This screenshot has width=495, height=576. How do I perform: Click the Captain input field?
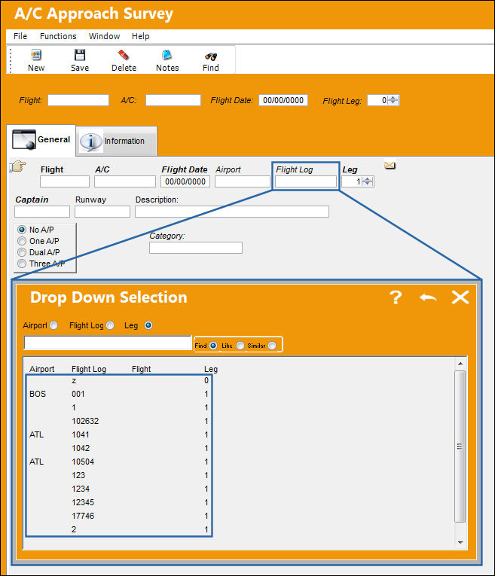pyautogui.click(x=42, y=212)
